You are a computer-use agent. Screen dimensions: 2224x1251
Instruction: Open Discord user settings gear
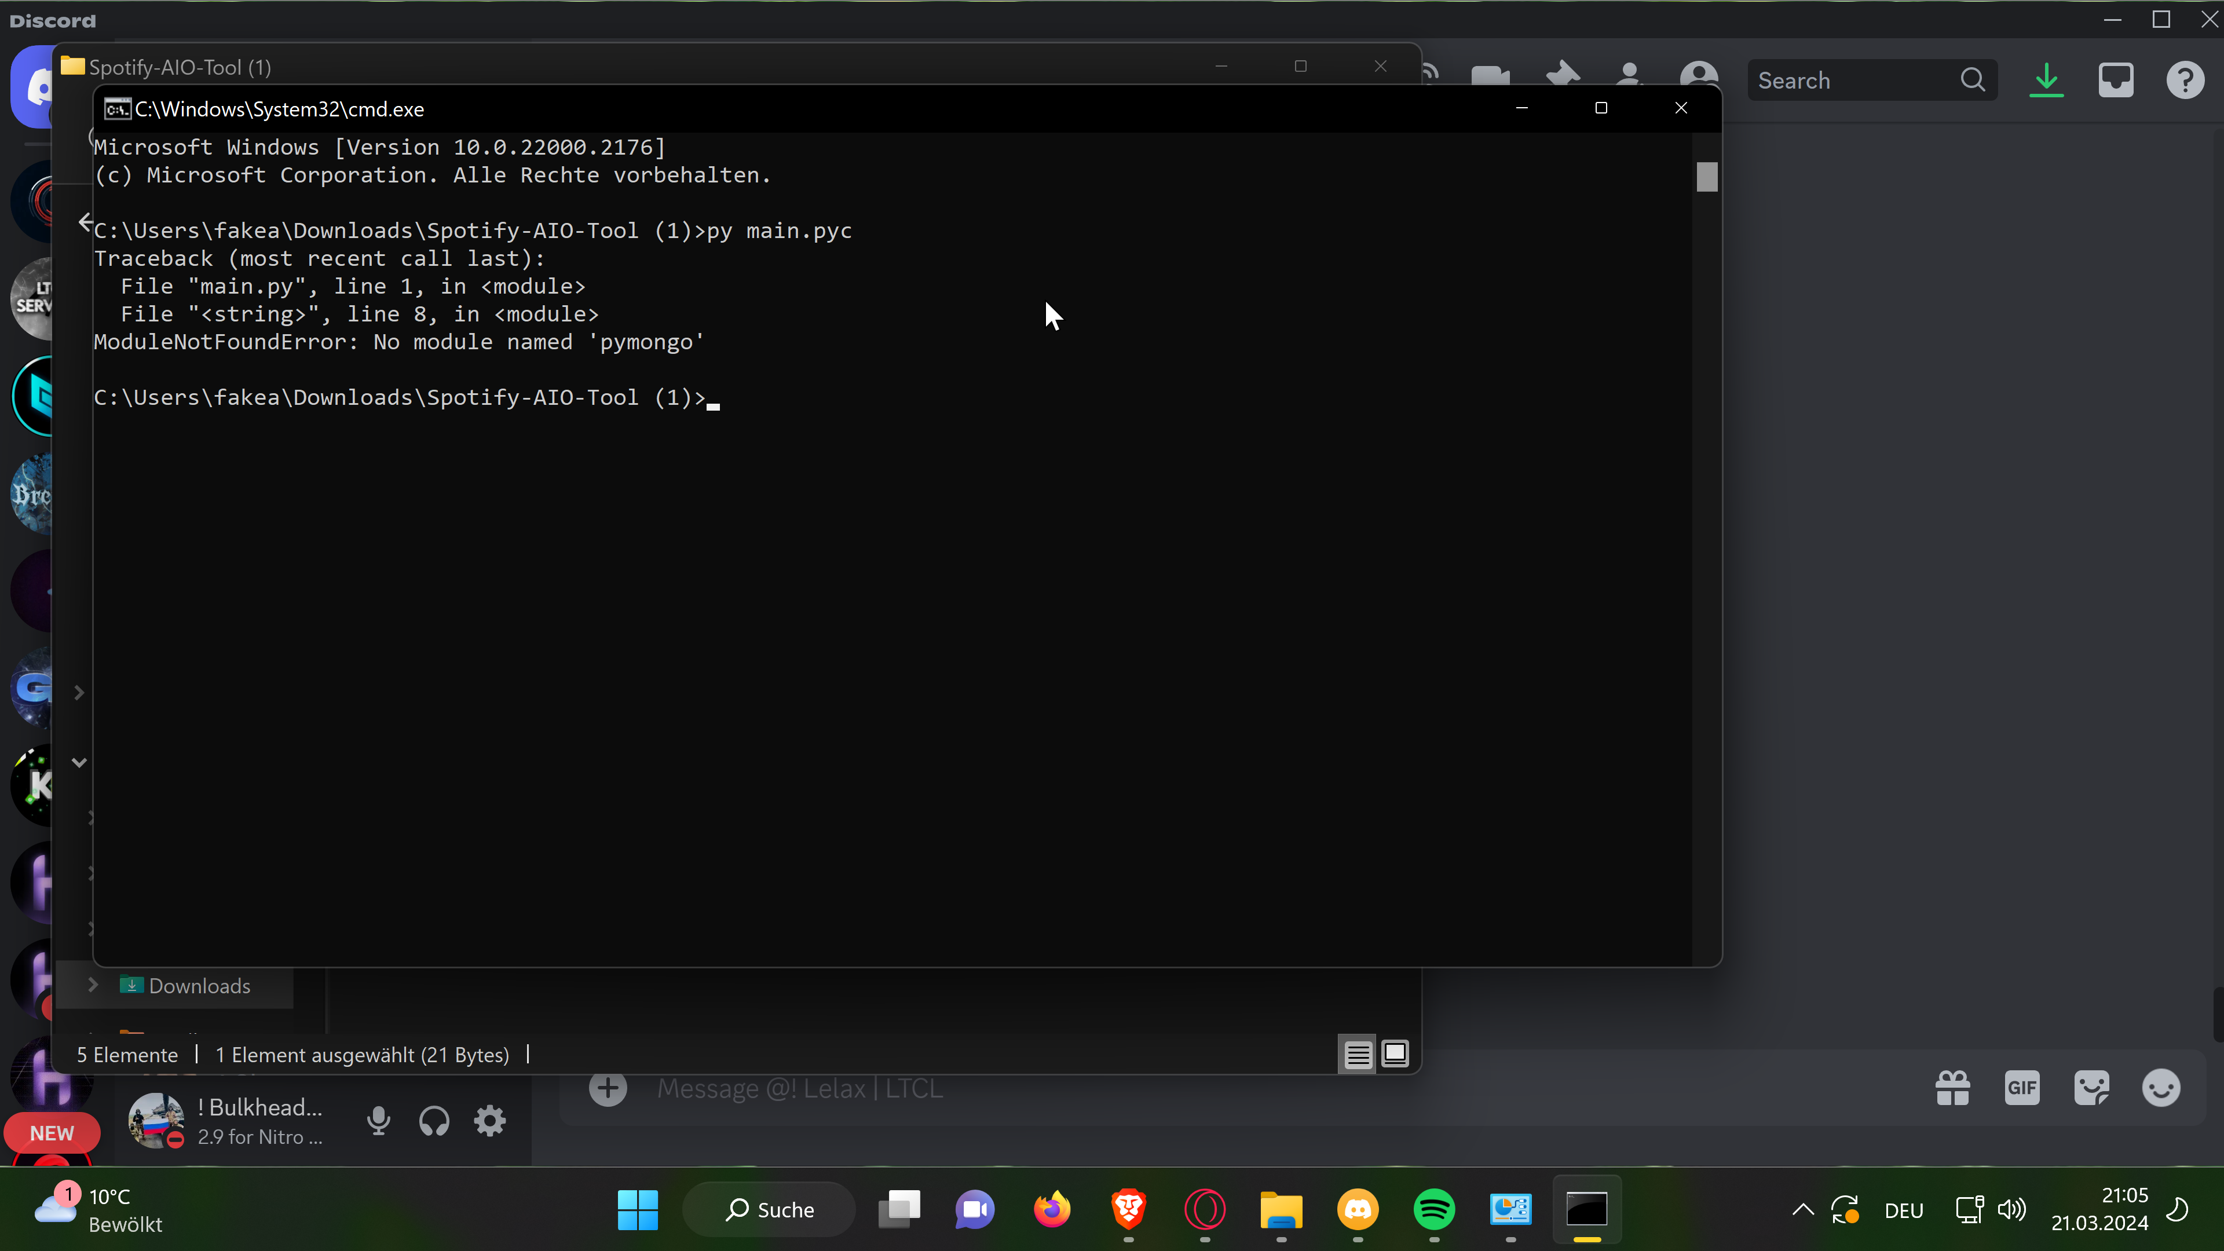pos(489,1121)
